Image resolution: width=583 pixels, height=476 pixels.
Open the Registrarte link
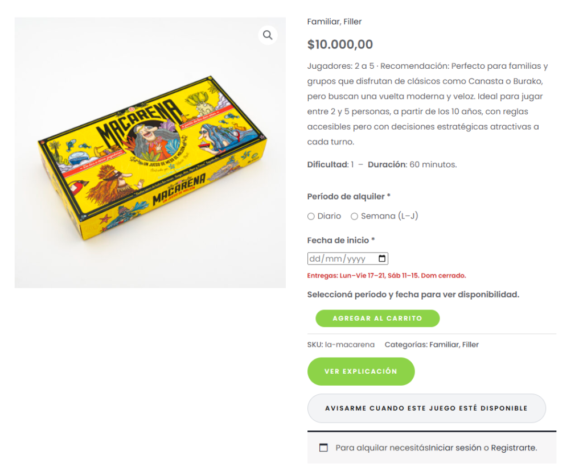pyautogui.click(x=513, y=448)
